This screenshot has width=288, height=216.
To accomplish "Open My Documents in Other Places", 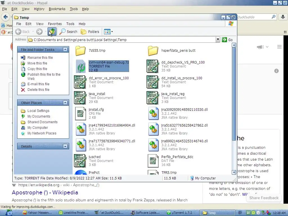I will click(39, 116).
